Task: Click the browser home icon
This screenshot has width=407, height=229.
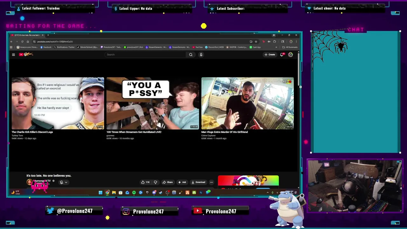Action: click(x=28, y=42)
